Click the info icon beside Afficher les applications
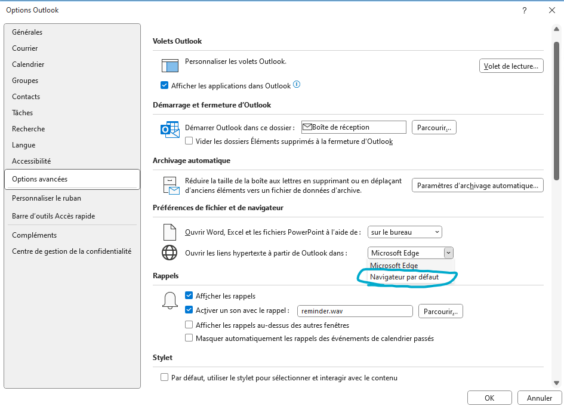 pyautogui.click(x=297, y=85)
